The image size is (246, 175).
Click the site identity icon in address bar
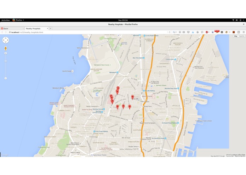(x=10, y=32)
